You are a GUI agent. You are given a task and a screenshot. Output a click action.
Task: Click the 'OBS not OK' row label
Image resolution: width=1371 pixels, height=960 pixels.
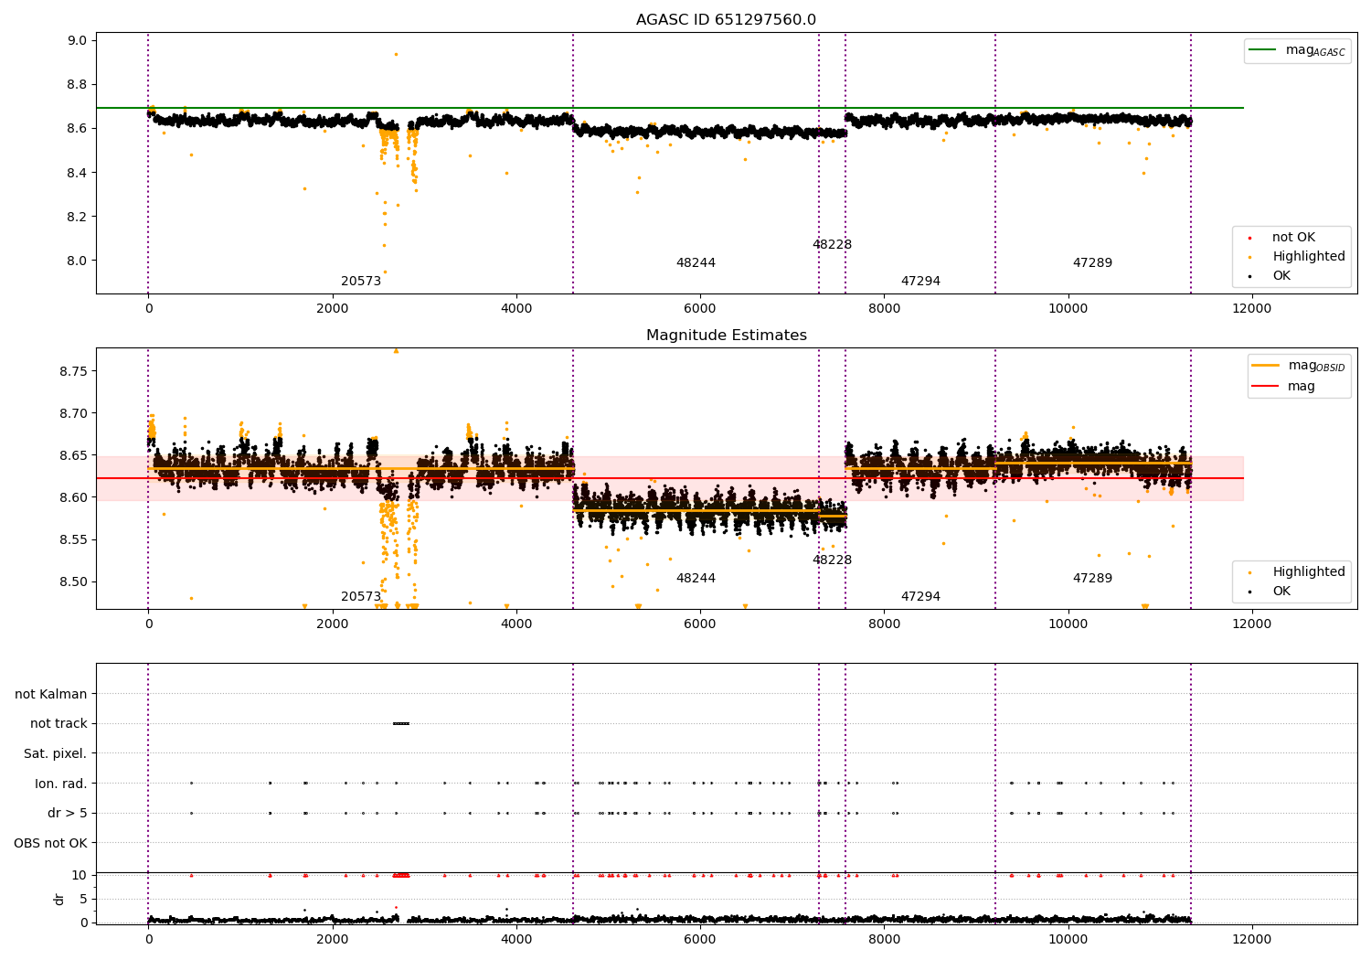[50, 843]
